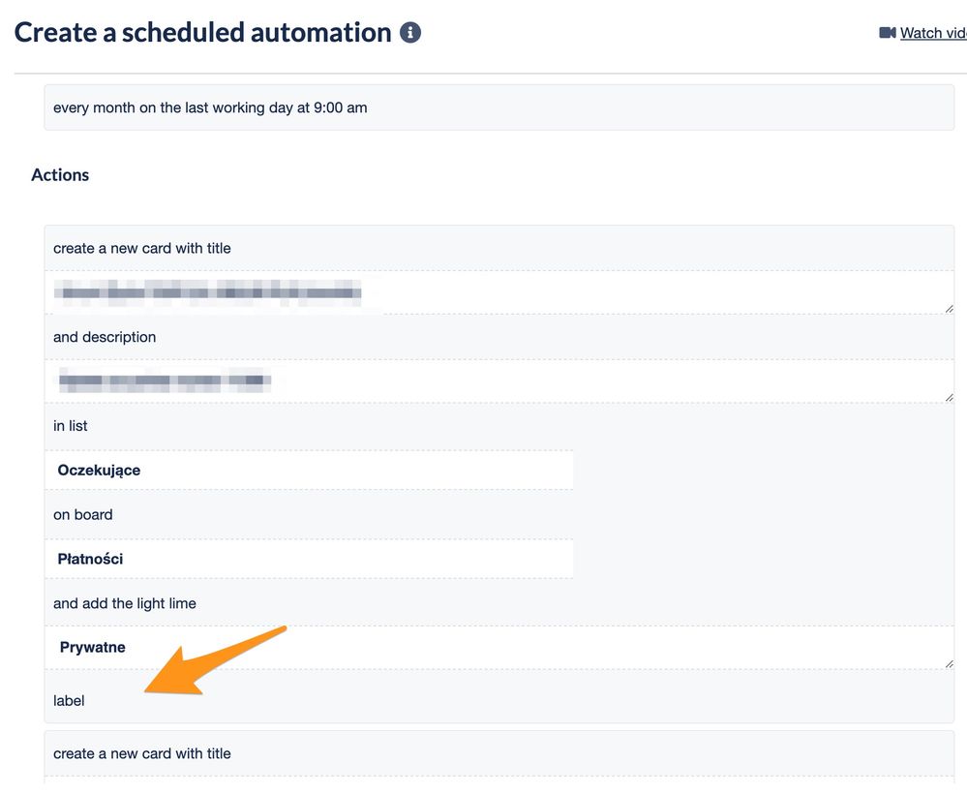Screen dimensions: 967x794
Task: Click the "and description" action text
Action: click(105, 337)
